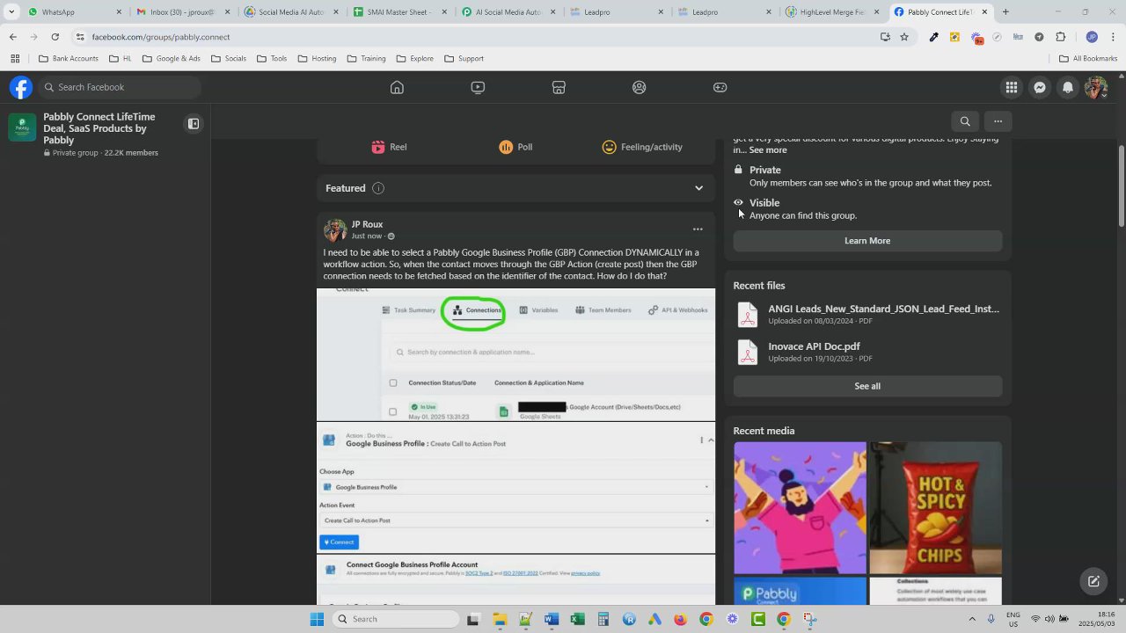Open Hot & Spicy Chips media thumbnail
This screenshot has width=1126, height=633.
[x=935, y=508]
